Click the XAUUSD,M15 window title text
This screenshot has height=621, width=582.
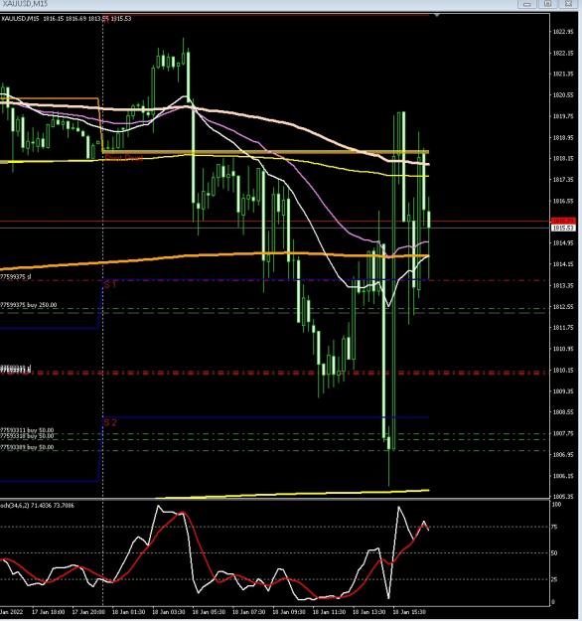pyautogui.click(x=24, y=4)
